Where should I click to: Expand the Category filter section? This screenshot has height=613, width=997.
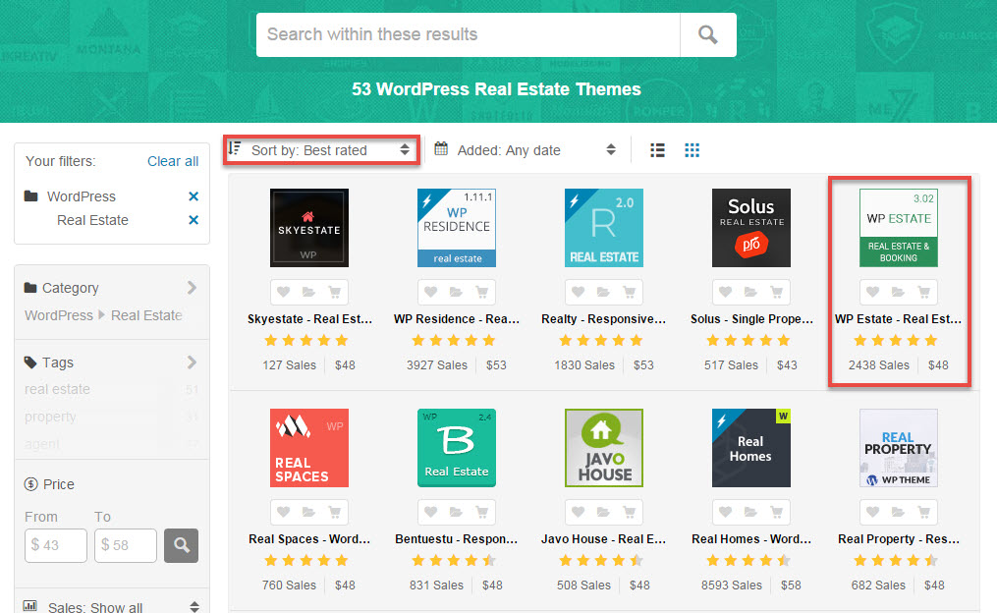[192, 288]
